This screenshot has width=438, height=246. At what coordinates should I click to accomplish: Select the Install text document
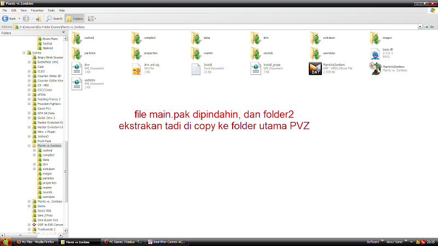(x=196, y=69)
